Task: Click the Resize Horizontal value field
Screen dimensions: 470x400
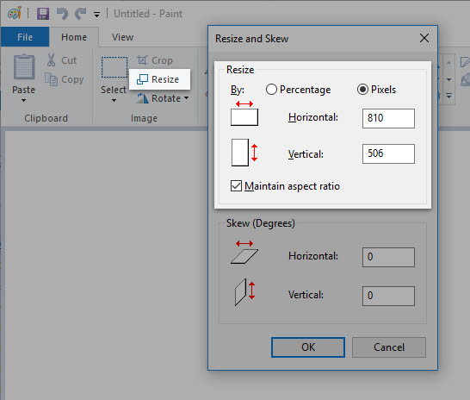Action: [x=388, y=118]
